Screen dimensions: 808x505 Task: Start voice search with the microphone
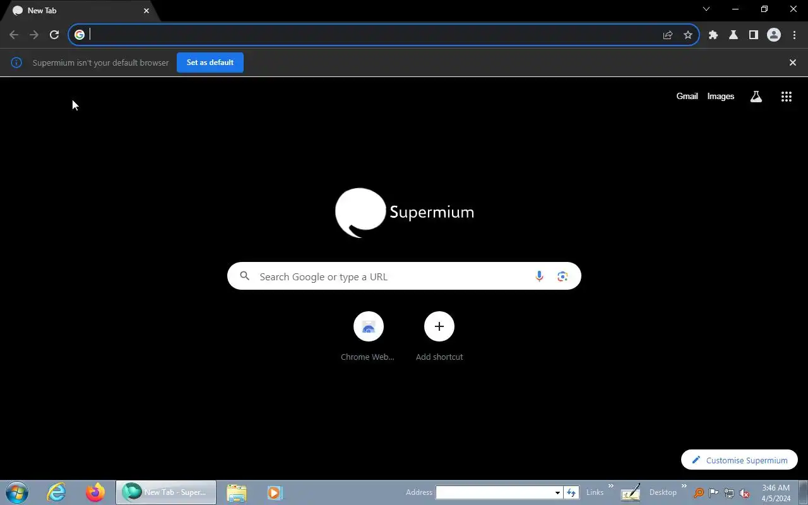coord(539,276)
